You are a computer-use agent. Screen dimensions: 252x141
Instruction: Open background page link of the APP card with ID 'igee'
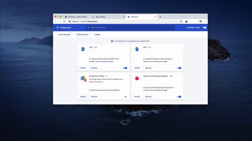point(161,61)
